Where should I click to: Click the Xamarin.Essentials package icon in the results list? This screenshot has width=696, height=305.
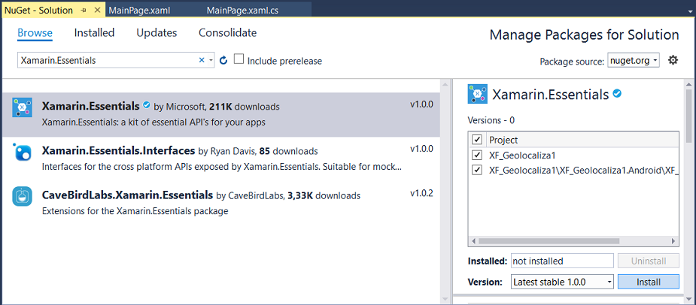pyautogui.click(x=22, y=107)
